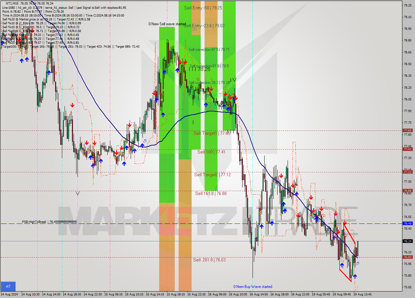Click the 78.20 value on the price scale

point(408,87)
